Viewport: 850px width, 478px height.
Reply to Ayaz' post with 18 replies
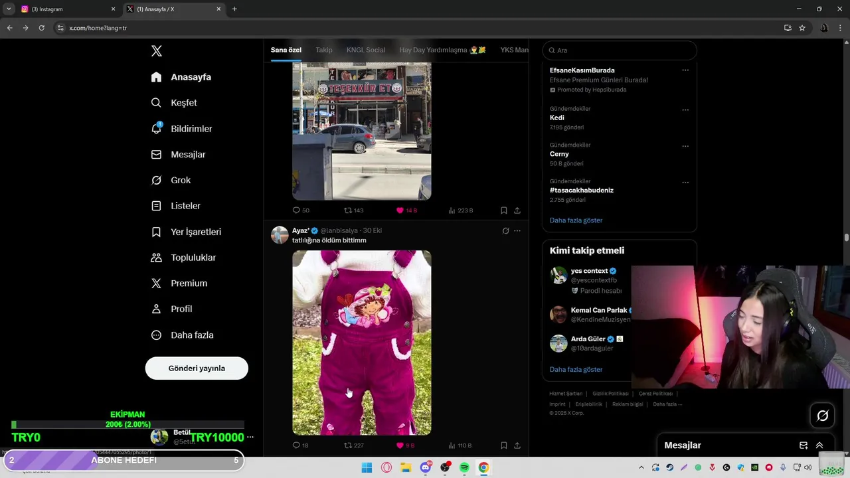pos(301,445)
